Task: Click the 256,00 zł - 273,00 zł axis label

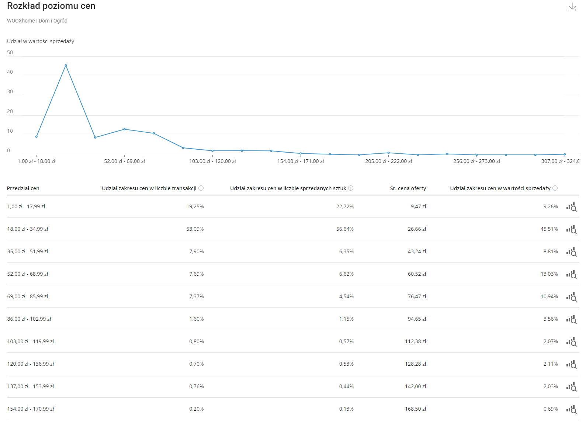Action: 476,161
